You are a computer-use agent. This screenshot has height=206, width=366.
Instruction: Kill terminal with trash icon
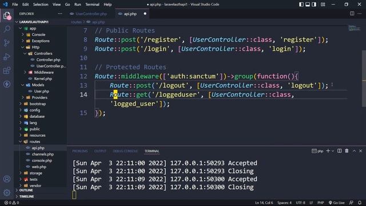(x=347, y=151)
